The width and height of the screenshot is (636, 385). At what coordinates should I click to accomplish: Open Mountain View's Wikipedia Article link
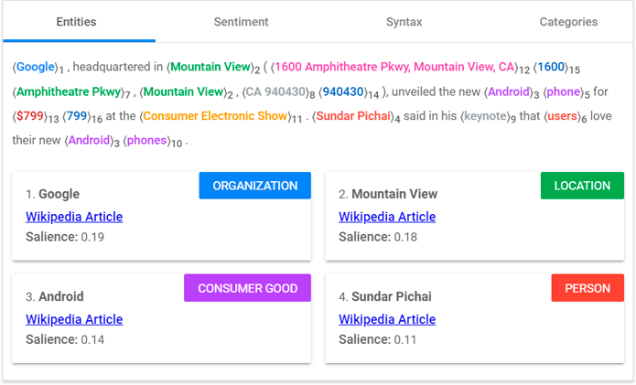tap(387, 217)
